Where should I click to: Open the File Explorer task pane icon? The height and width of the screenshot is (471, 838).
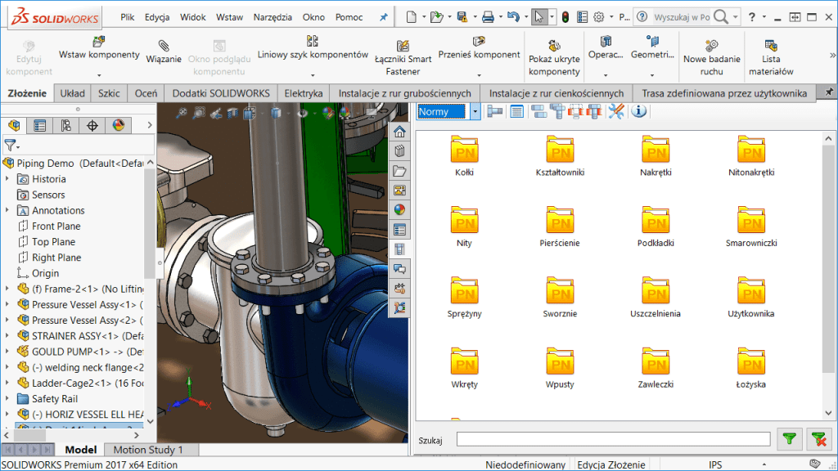(399, 171)
